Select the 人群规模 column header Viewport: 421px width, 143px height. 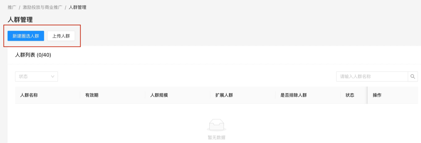[159, 95]
